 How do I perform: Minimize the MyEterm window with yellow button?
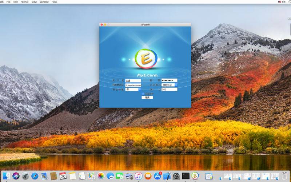(105, 24)
